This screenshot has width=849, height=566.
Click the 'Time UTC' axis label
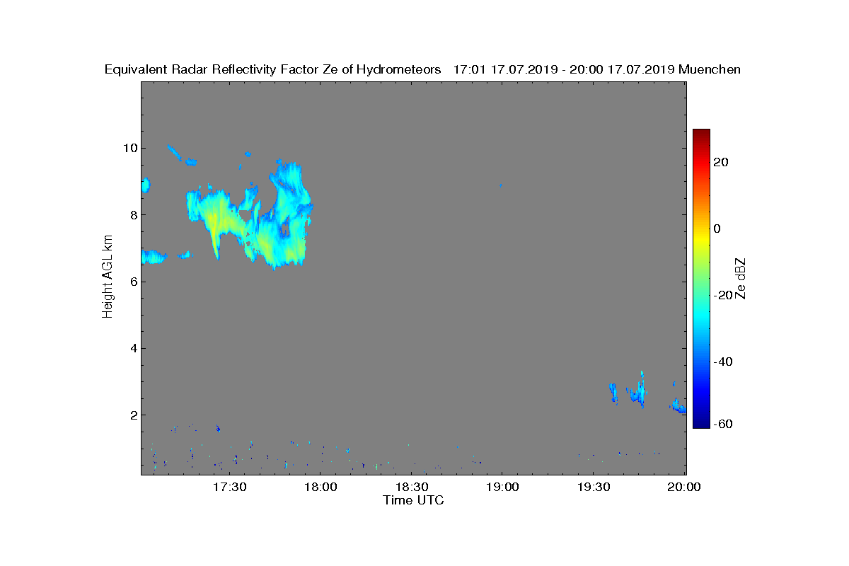[x=414, y=500]
